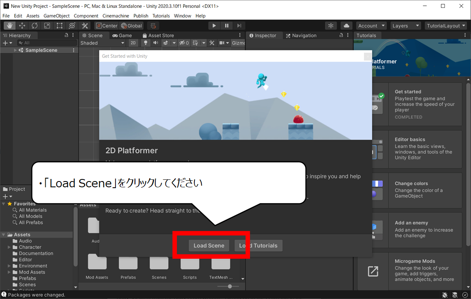This screenshot has height=299, width=471.
Task: Switch to the Navigation tab
Action: click(x=301, y=35)
